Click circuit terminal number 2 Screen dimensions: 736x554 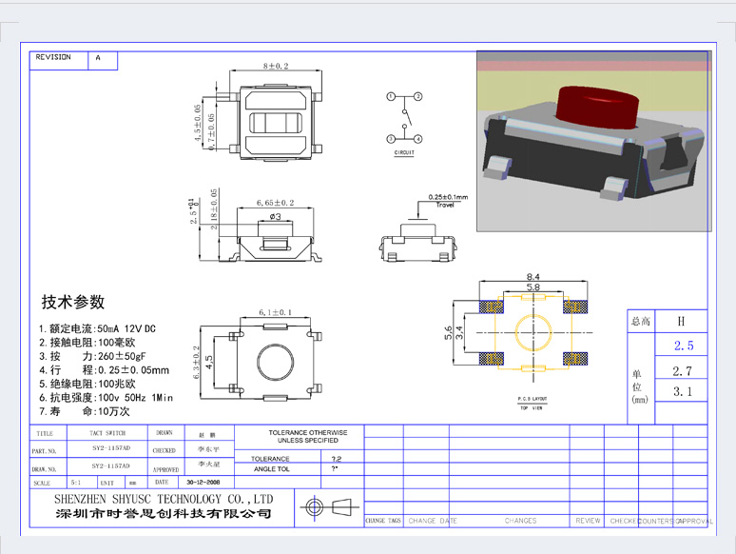[x=417, y=96]
